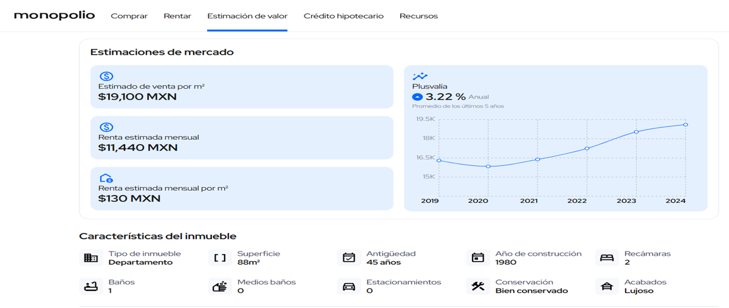The image size is (729, 308).
Task: Click the 2021 year label under chart
Action: point(529,201)
